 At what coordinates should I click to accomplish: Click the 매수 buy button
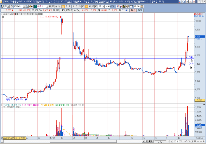click(x=133, y=10)
